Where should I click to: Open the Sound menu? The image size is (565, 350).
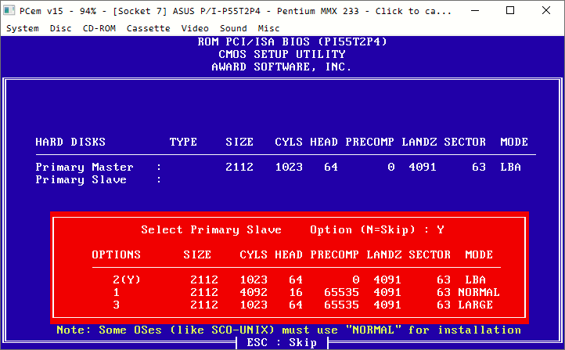[x=233, y=28]
